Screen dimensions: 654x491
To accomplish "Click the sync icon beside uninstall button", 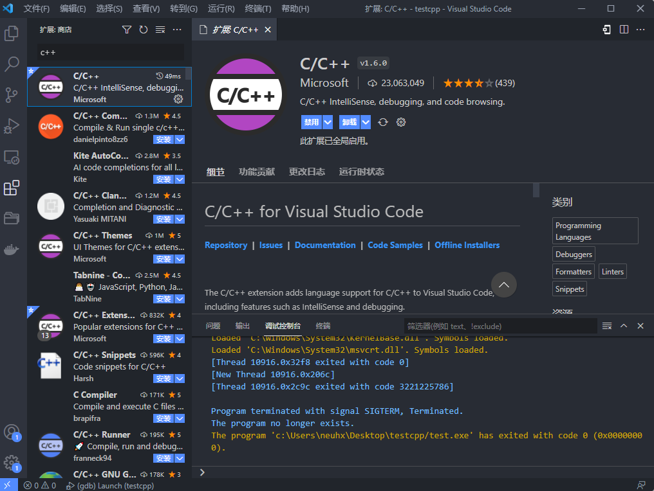I will pyautogui.click(x=383, y=122).
